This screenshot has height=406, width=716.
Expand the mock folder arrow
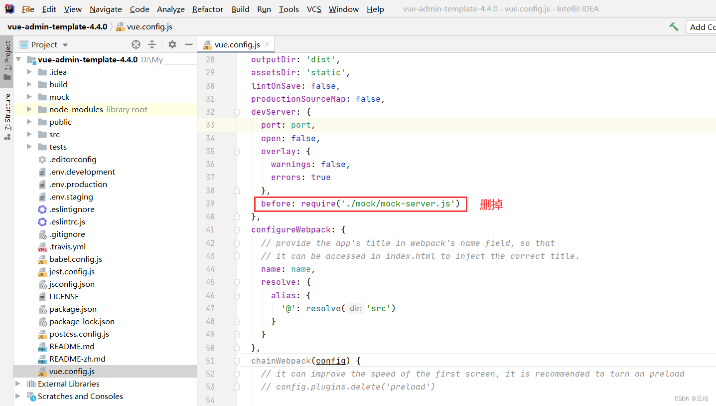pyautogui.click(x=29, y=97)
